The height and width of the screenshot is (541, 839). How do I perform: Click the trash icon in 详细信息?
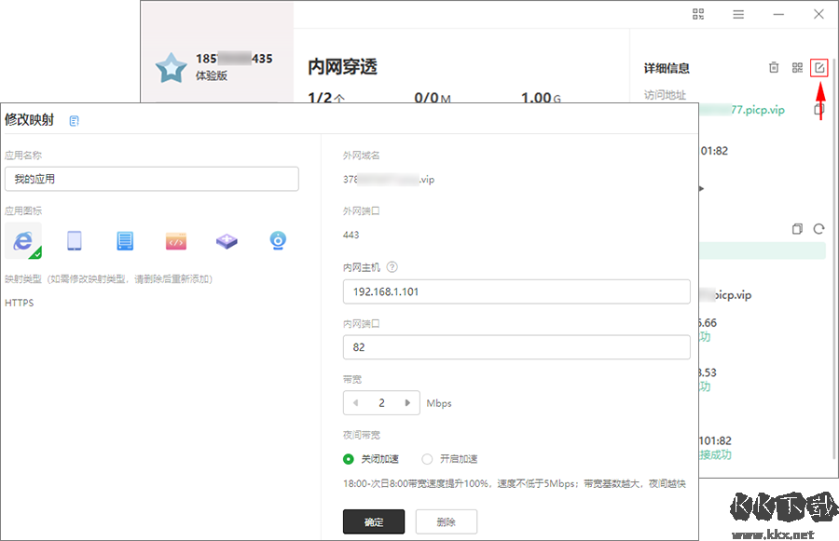[773, 68]
